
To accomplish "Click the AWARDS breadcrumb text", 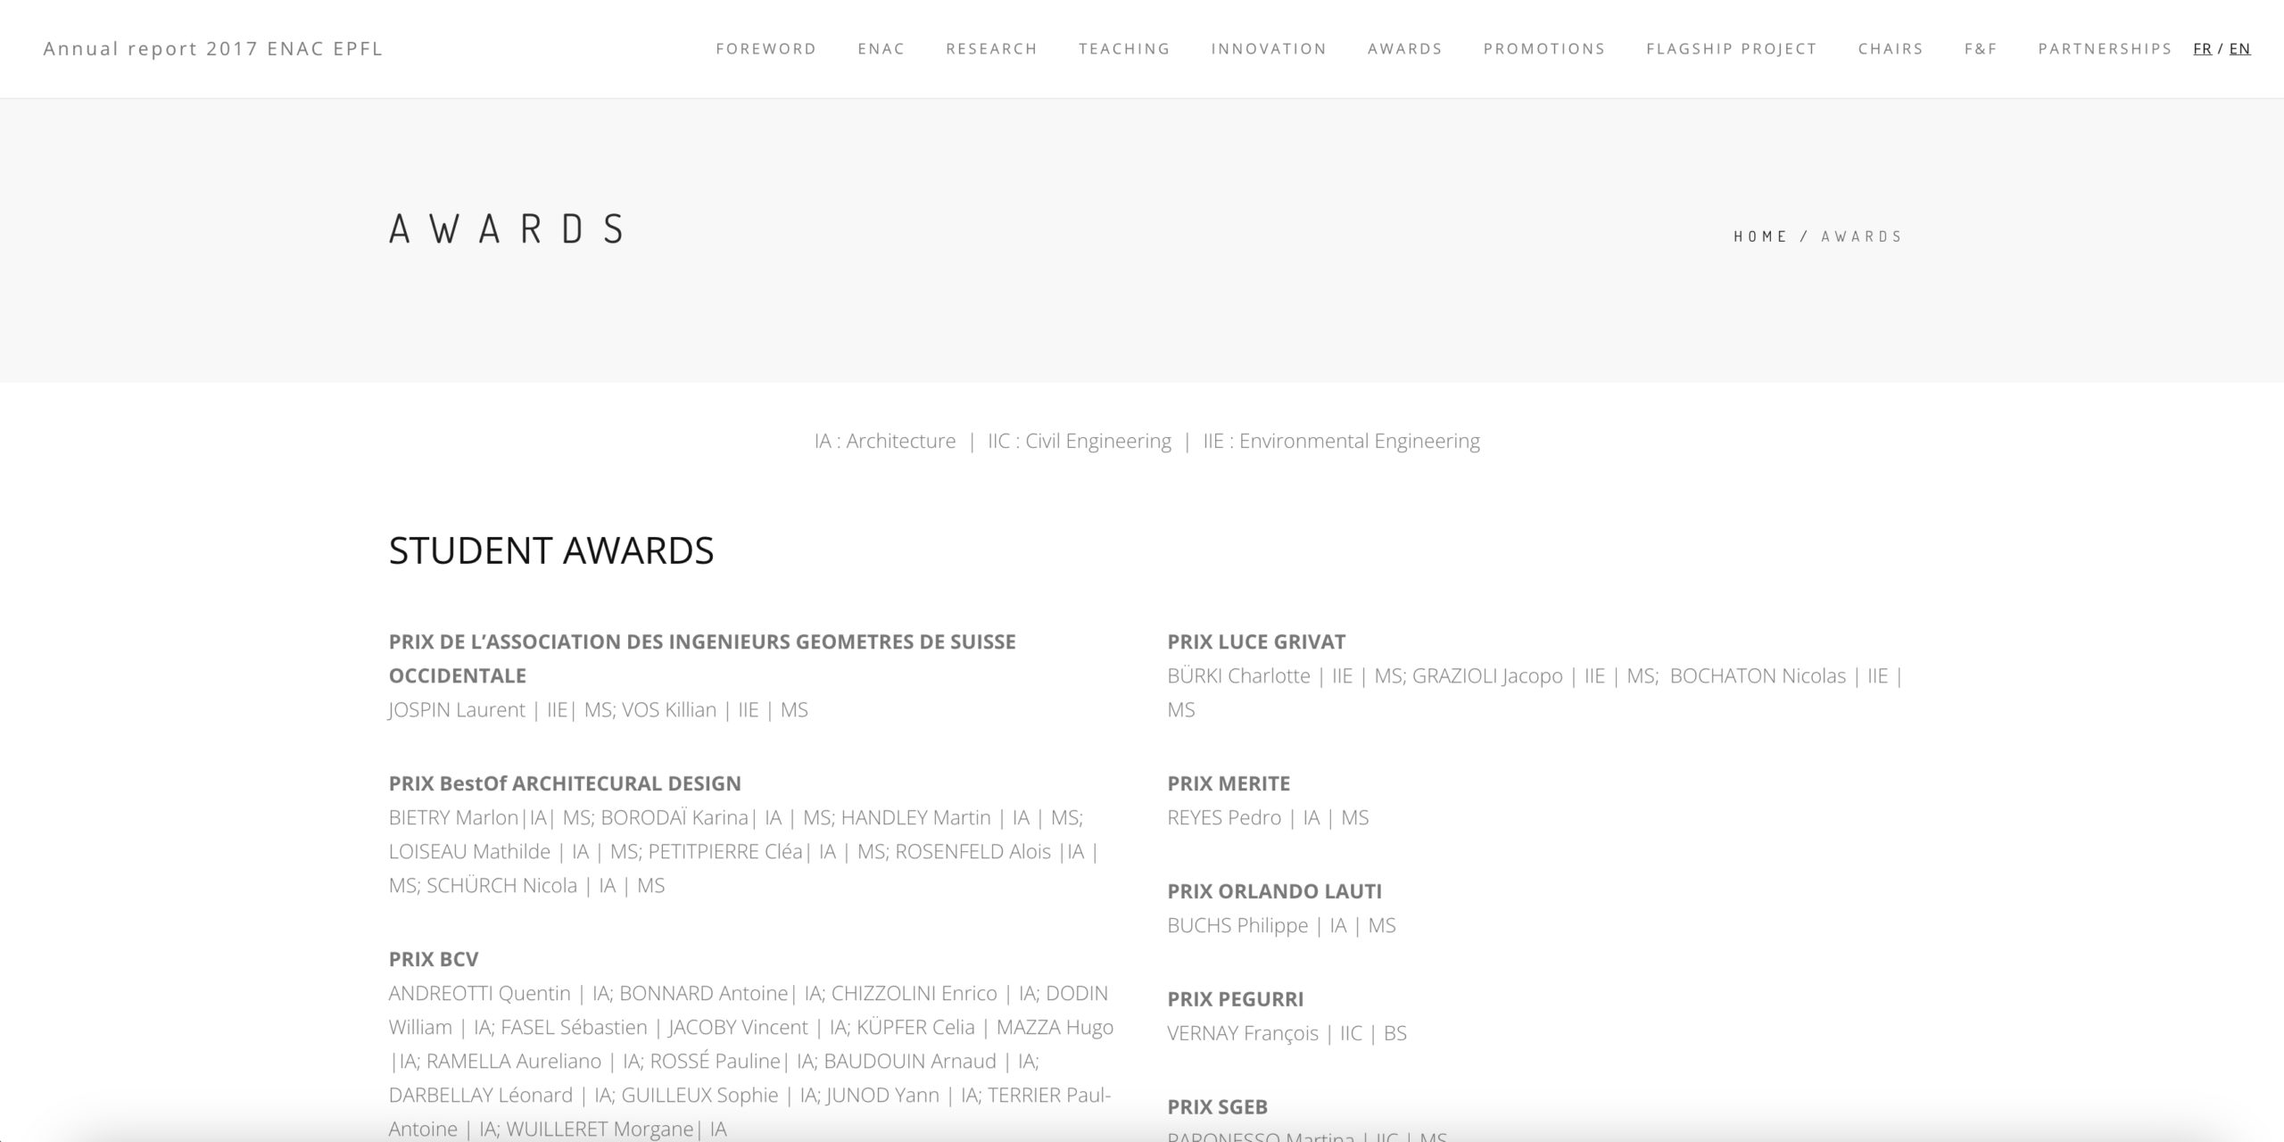I will click(1861, 236).
